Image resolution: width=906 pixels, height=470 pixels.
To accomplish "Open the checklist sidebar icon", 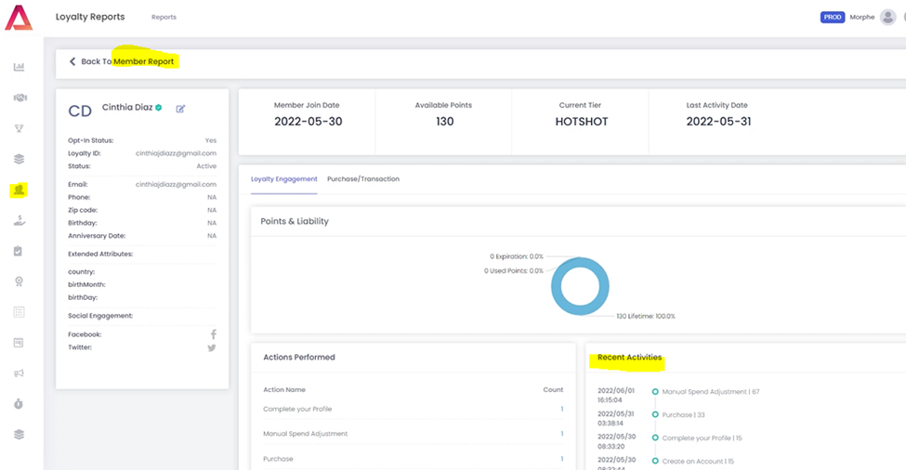I will tap(20, 312).
